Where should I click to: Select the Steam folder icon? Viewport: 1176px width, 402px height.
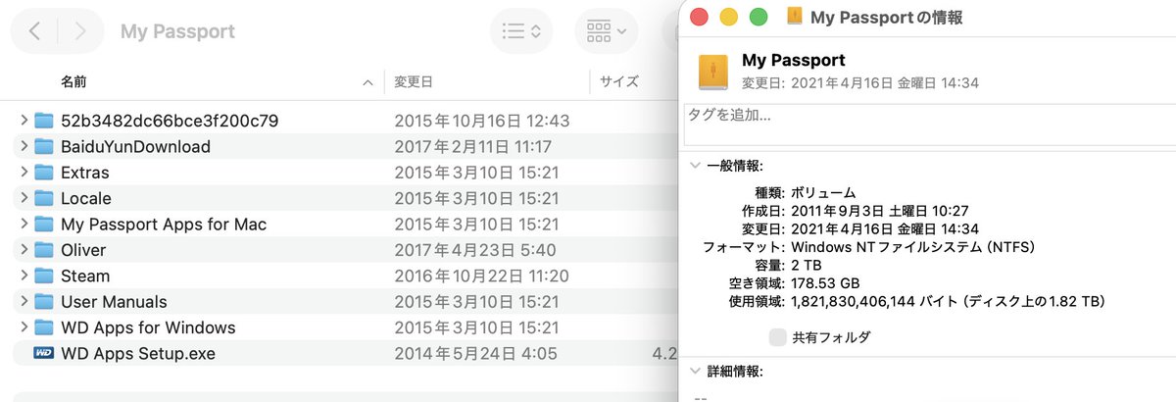pyautogui.click(x=43, y=276)
